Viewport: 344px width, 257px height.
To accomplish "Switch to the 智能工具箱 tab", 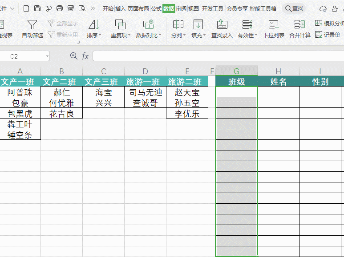I will [x=263, y=8].
